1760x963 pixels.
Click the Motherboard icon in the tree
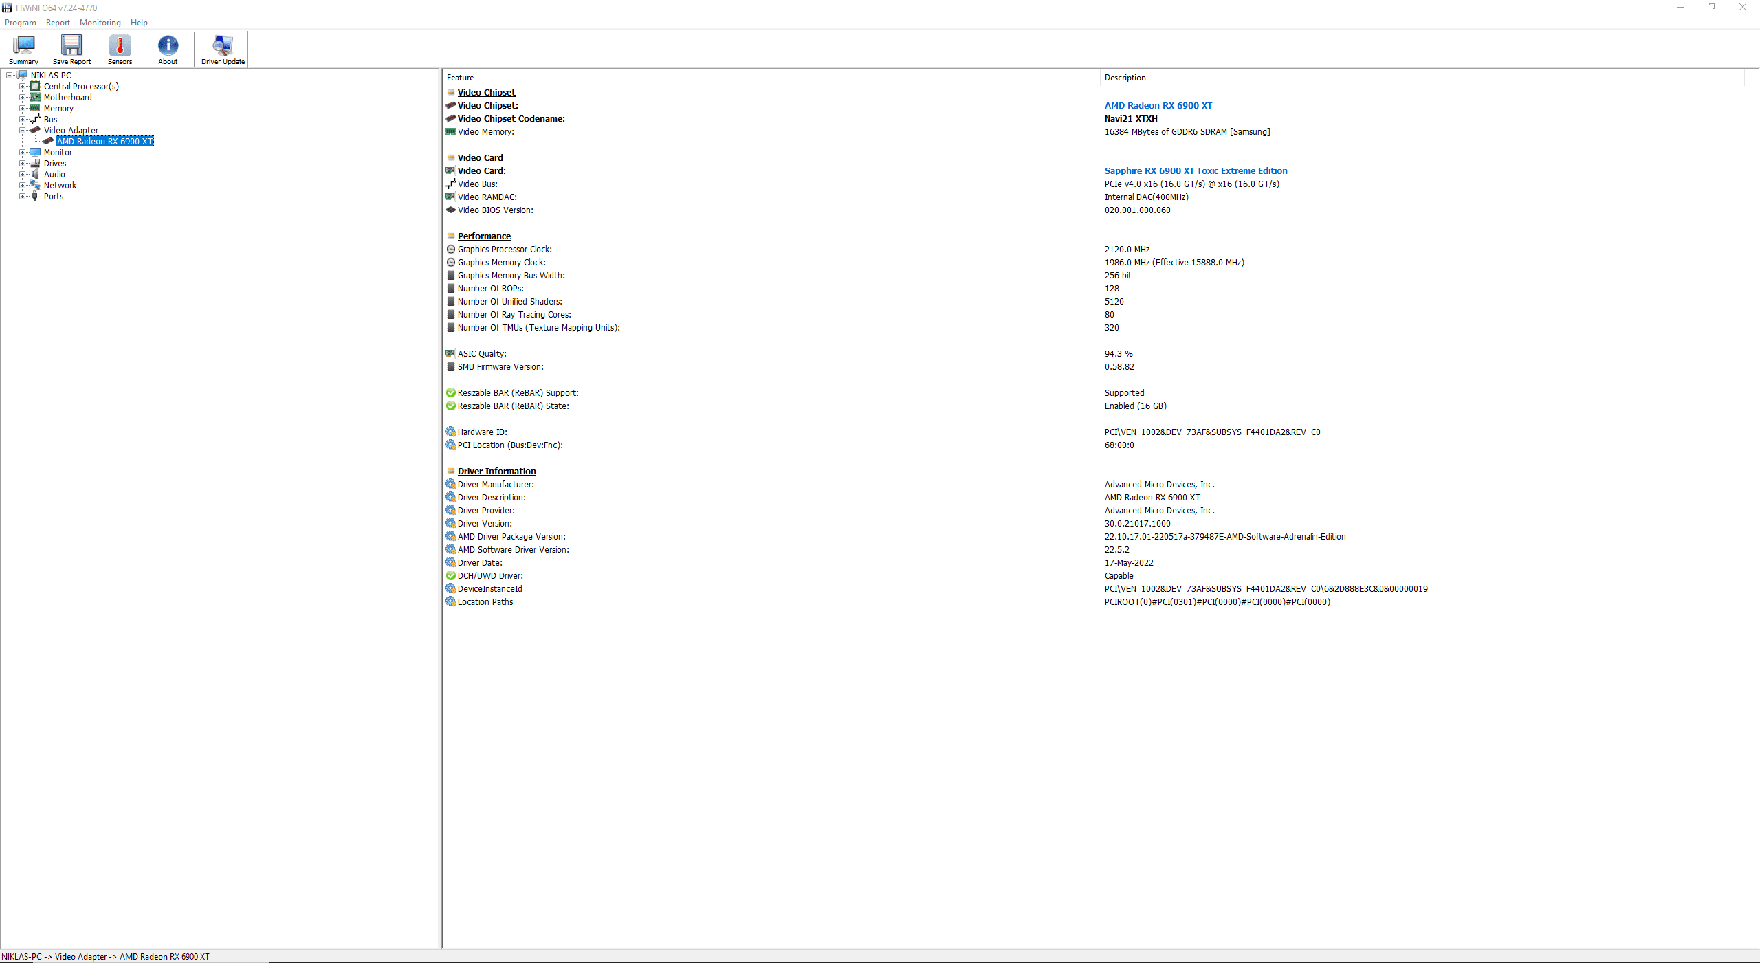click(x=35, y=97)
